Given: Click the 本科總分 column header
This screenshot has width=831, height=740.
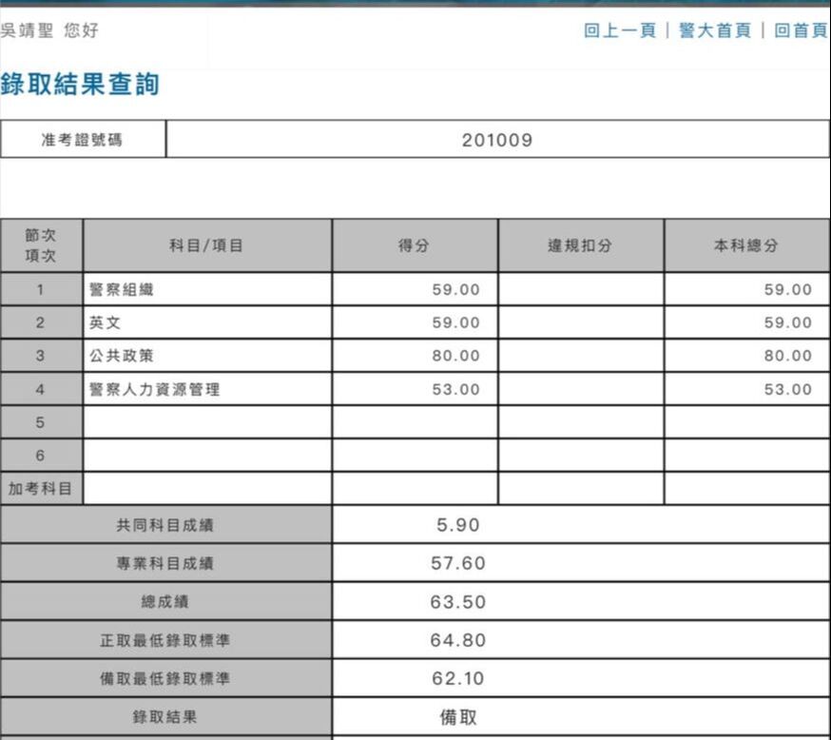Looking at the screenshot, I should tap(745, 243).
